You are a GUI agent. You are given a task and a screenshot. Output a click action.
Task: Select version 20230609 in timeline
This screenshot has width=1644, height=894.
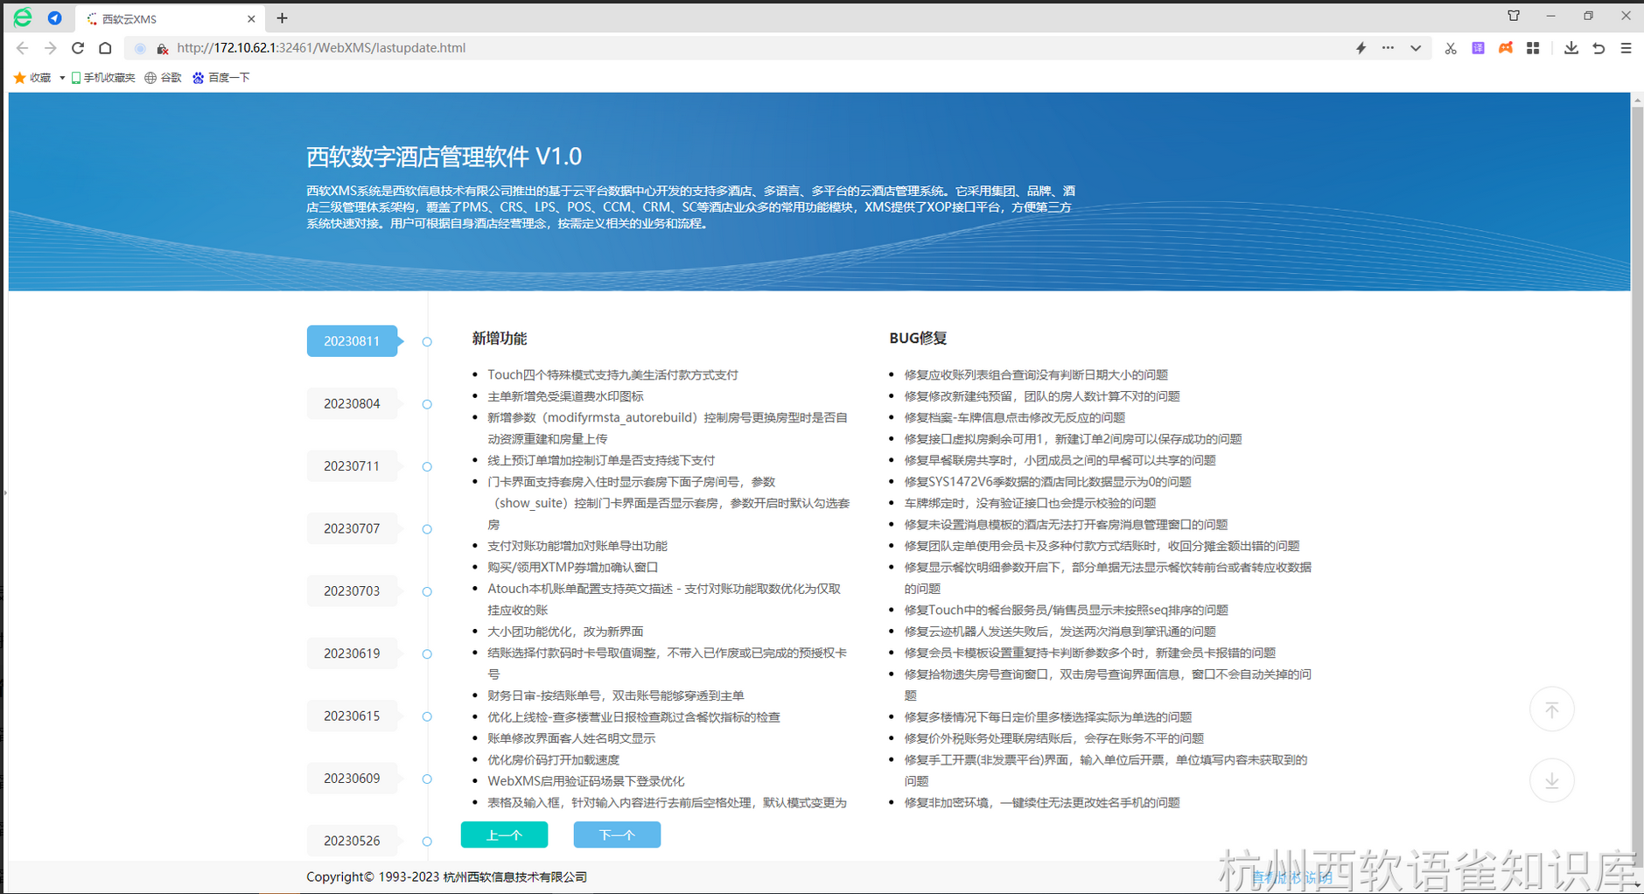click(x=352, y=779)
